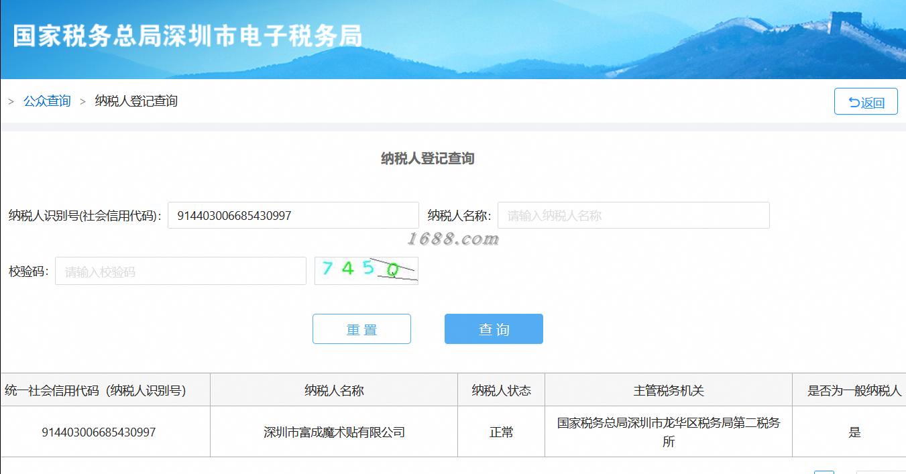Focus the 纳税人识别号 input field
The height and width of the screenshot is (474, 906).
[x=293, y=215]
